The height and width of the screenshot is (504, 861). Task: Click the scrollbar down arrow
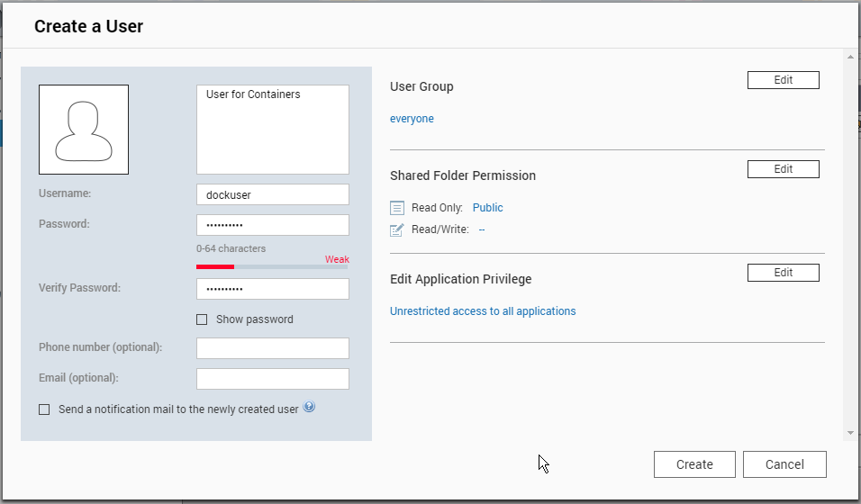tap(850, 433)
